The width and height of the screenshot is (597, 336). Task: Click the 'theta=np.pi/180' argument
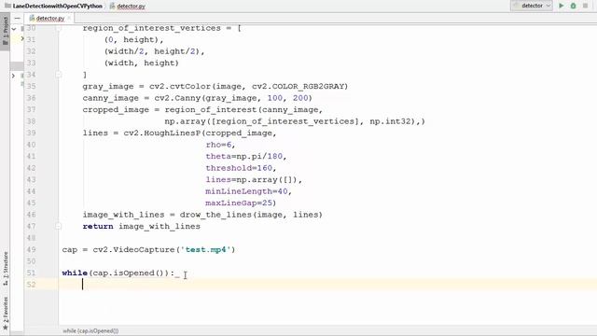coord(244,157)
